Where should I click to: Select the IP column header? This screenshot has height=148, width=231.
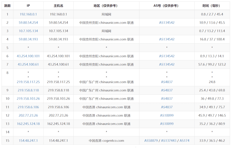28,6
